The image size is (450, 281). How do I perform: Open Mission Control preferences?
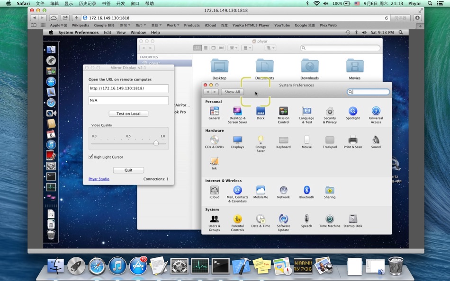pyautogui.click(x=283, y=112)
